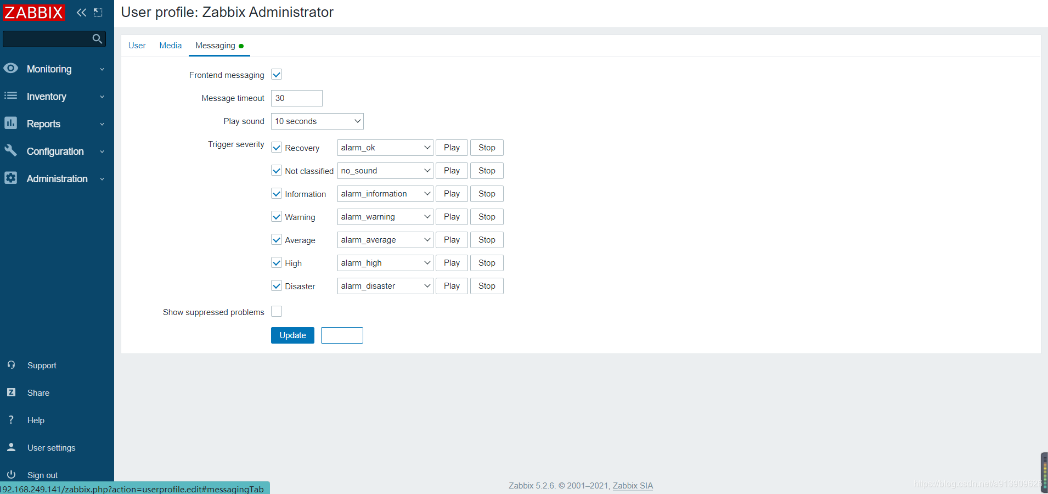1048x494 pixels.
Task: Uncheck the Recovery severity checkbox
Action: click(x=277, y=148)
